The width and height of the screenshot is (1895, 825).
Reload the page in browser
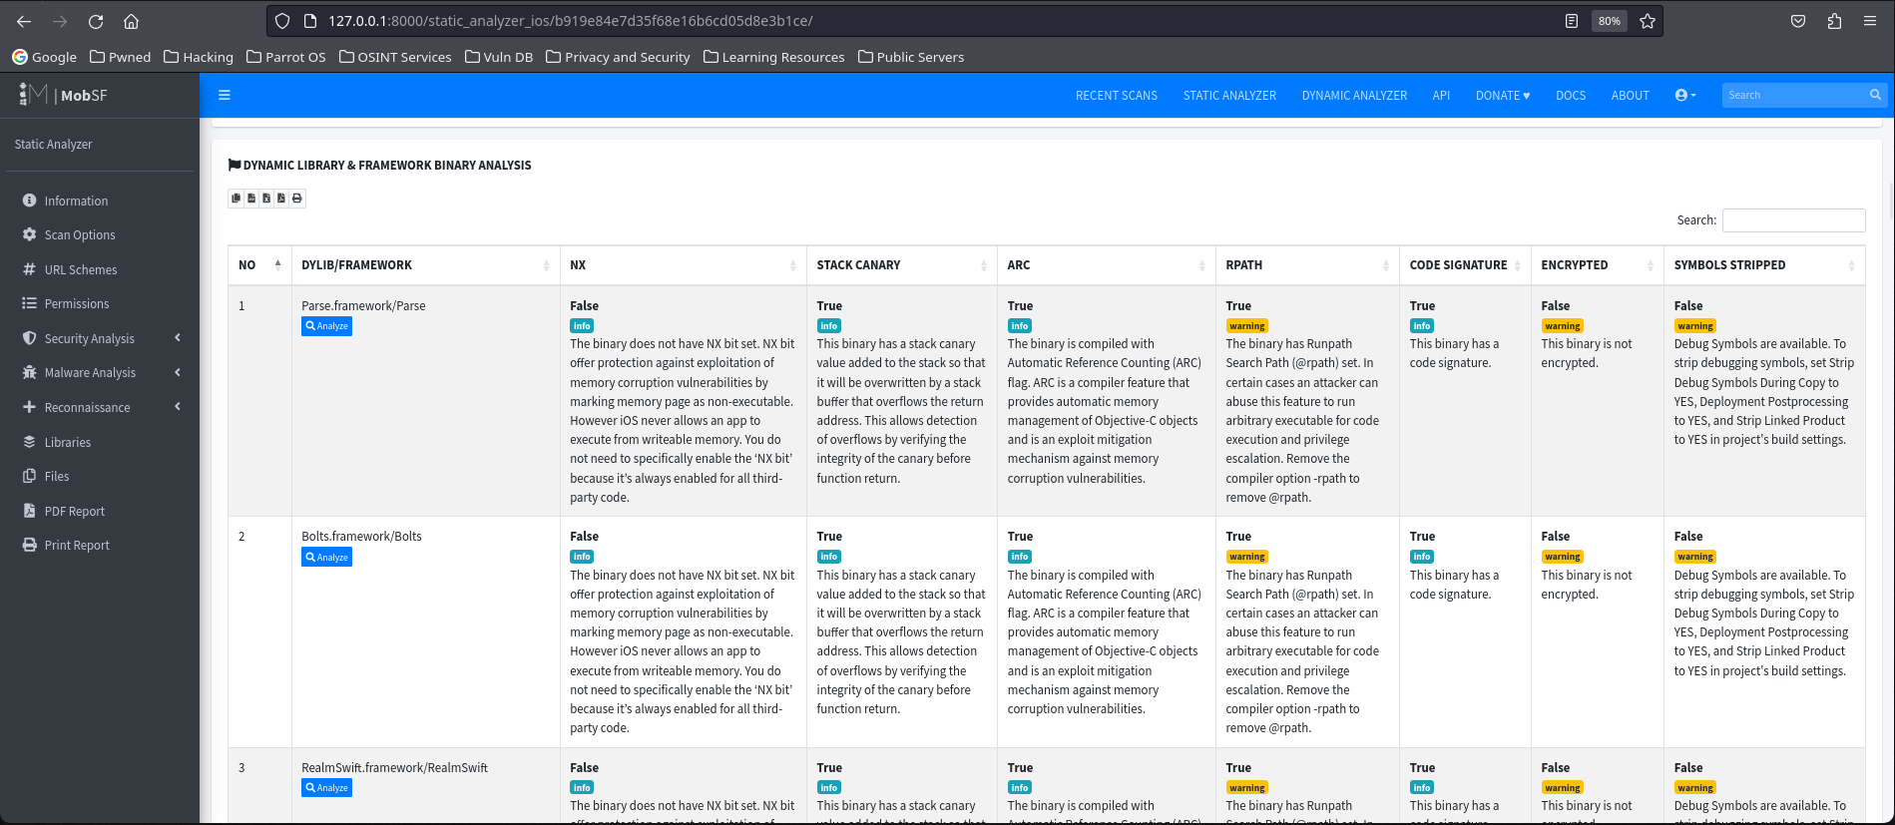(x=96, y=21)
